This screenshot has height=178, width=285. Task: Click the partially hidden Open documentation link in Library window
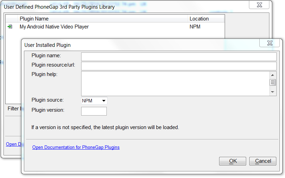coord(14,144)
